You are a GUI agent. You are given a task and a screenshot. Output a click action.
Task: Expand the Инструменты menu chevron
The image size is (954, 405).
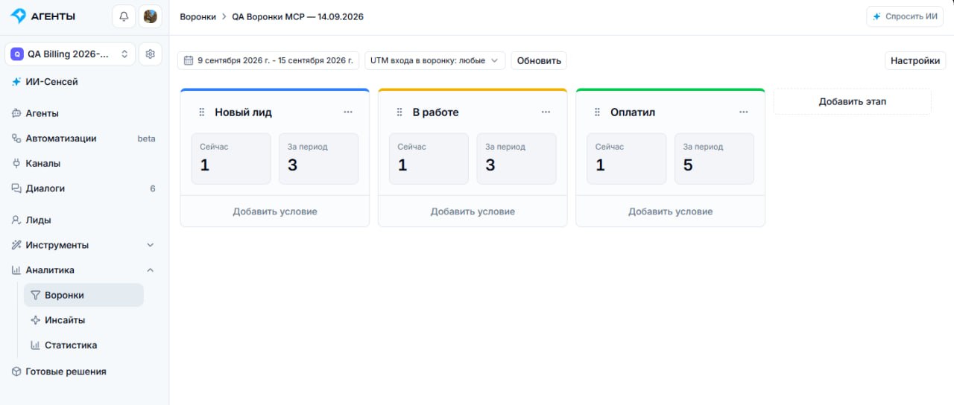150,245
